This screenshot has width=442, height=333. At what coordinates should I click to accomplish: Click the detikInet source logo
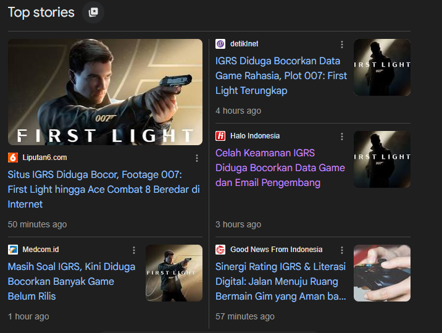click(x=220, y=44)
